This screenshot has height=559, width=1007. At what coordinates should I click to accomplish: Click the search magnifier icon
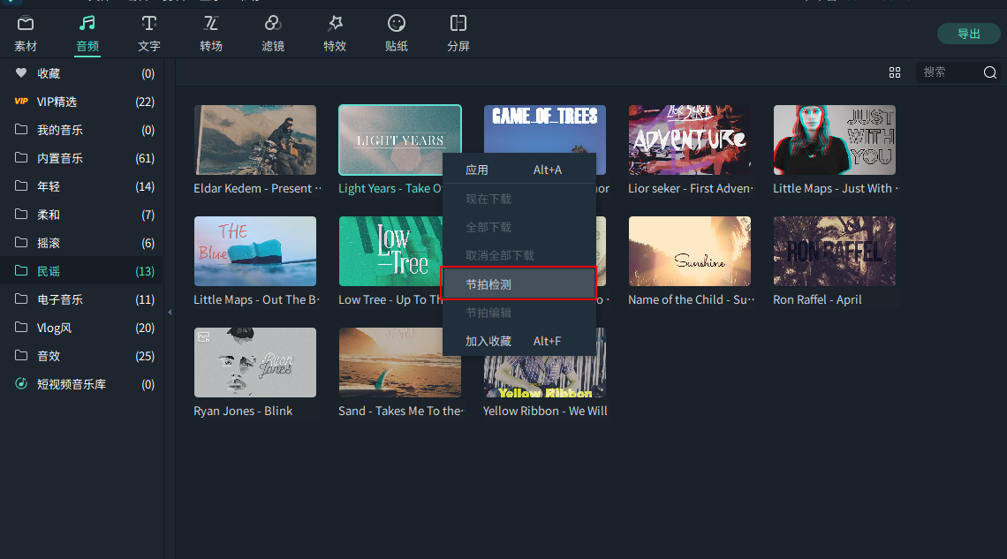989,72
